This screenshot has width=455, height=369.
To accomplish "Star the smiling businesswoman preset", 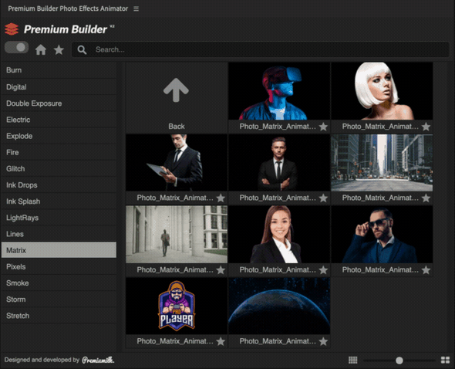I will pyautogui.click(x=323, y=270).
